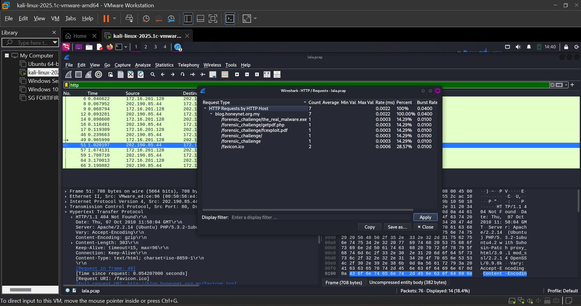Open Wireshark Analyze menu
The height and width of the screenshot is (306, 581).
(143, 65)
